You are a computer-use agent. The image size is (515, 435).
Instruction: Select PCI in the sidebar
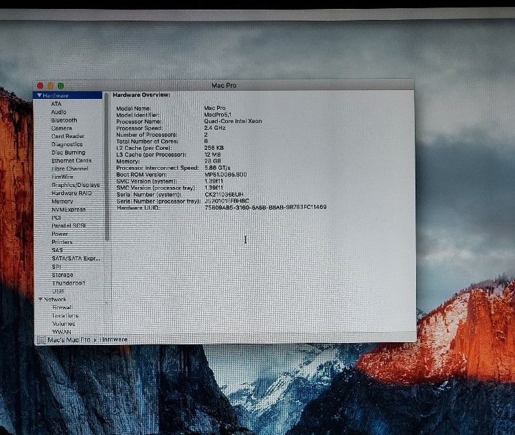click(x=56, y=218)
